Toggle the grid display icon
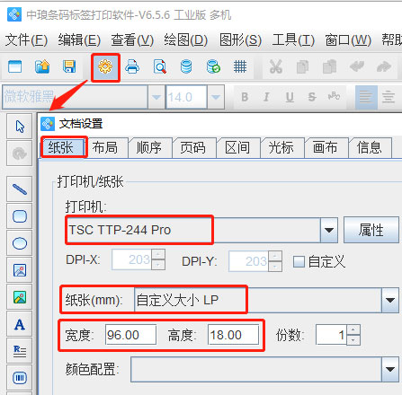The height and width of the screenshot is (395, 402). click(x=240, y=66)
